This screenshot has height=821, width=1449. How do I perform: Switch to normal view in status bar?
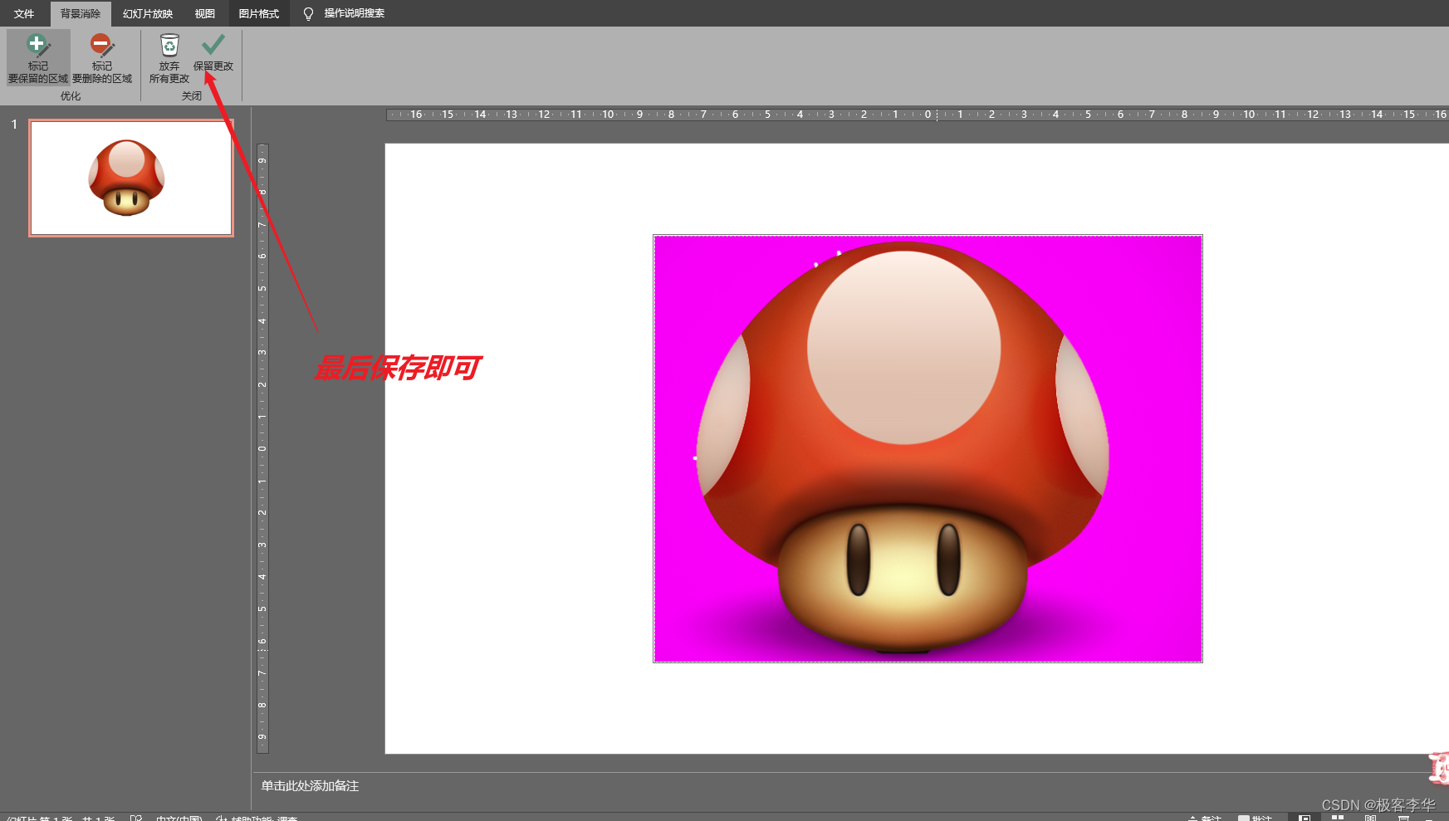(x=1305, y=818)
